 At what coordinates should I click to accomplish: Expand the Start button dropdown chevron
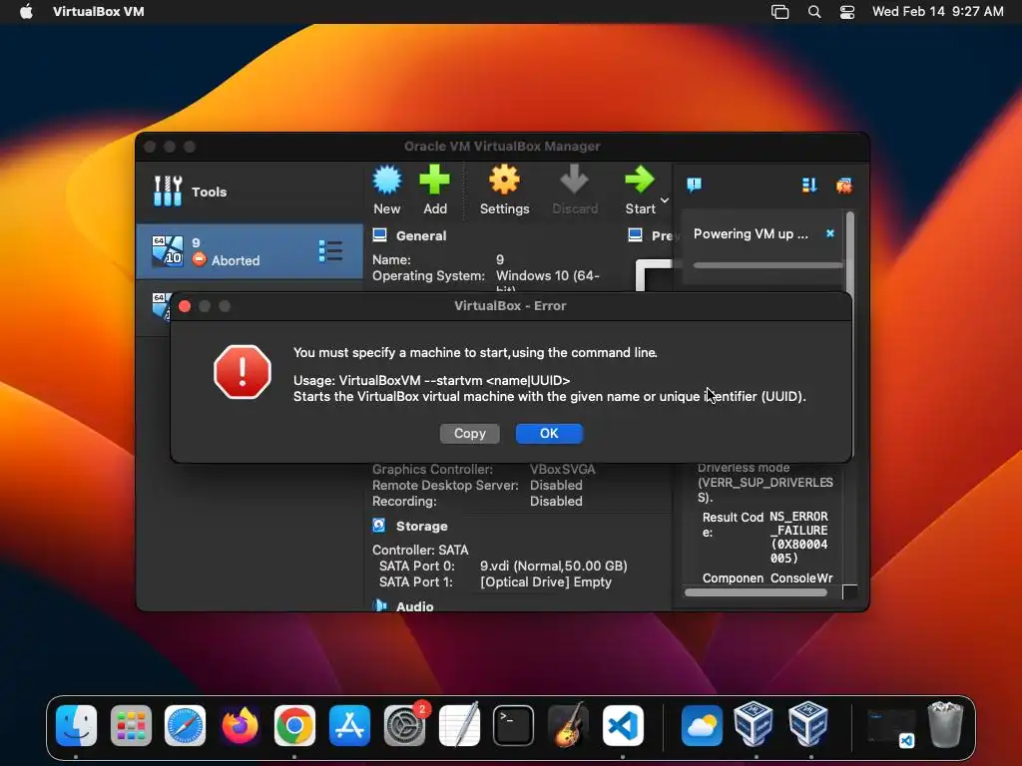pyautogui.click(x=664, y=199)
